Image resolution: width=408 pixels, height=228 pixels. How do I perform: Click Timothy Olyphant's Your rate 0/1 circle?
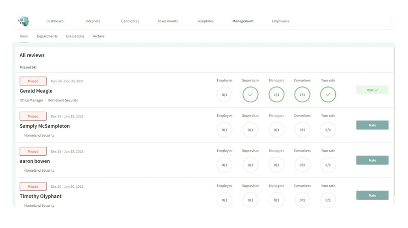[328, 200]
